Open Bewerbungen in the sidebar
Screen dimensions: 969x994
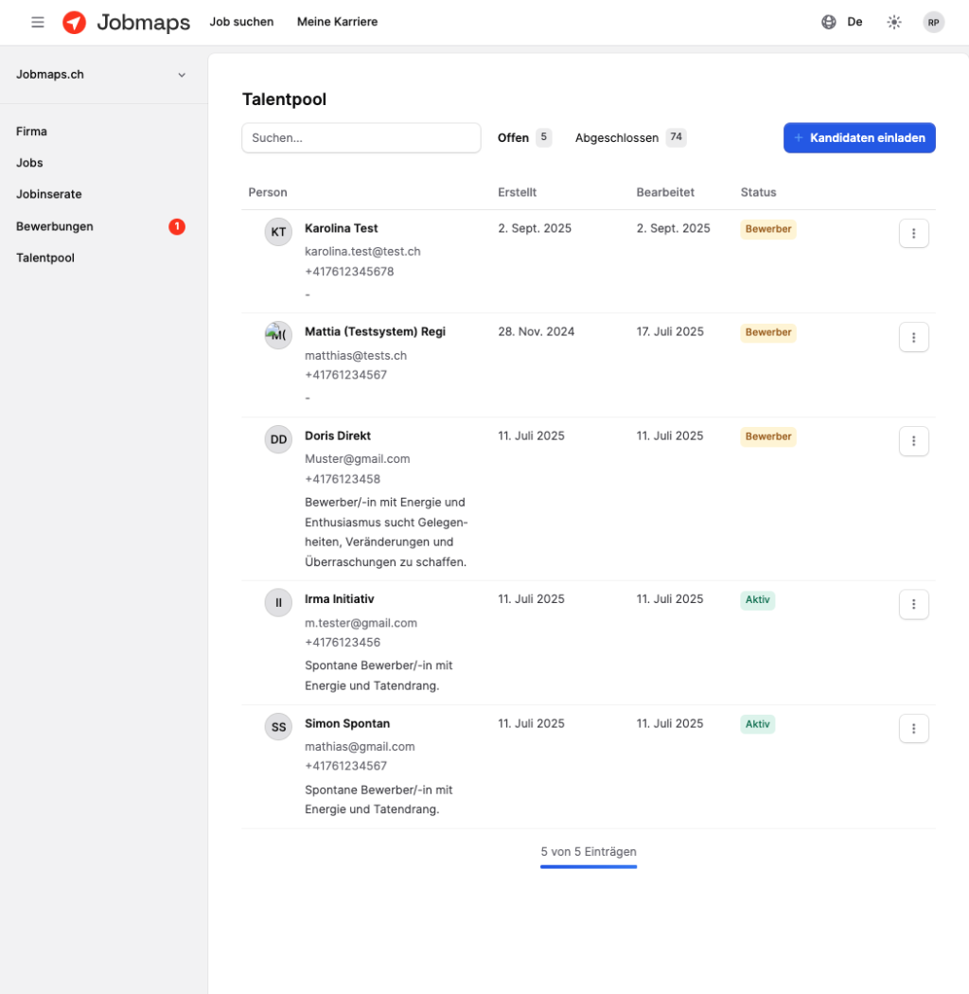[x=55, y=226]
